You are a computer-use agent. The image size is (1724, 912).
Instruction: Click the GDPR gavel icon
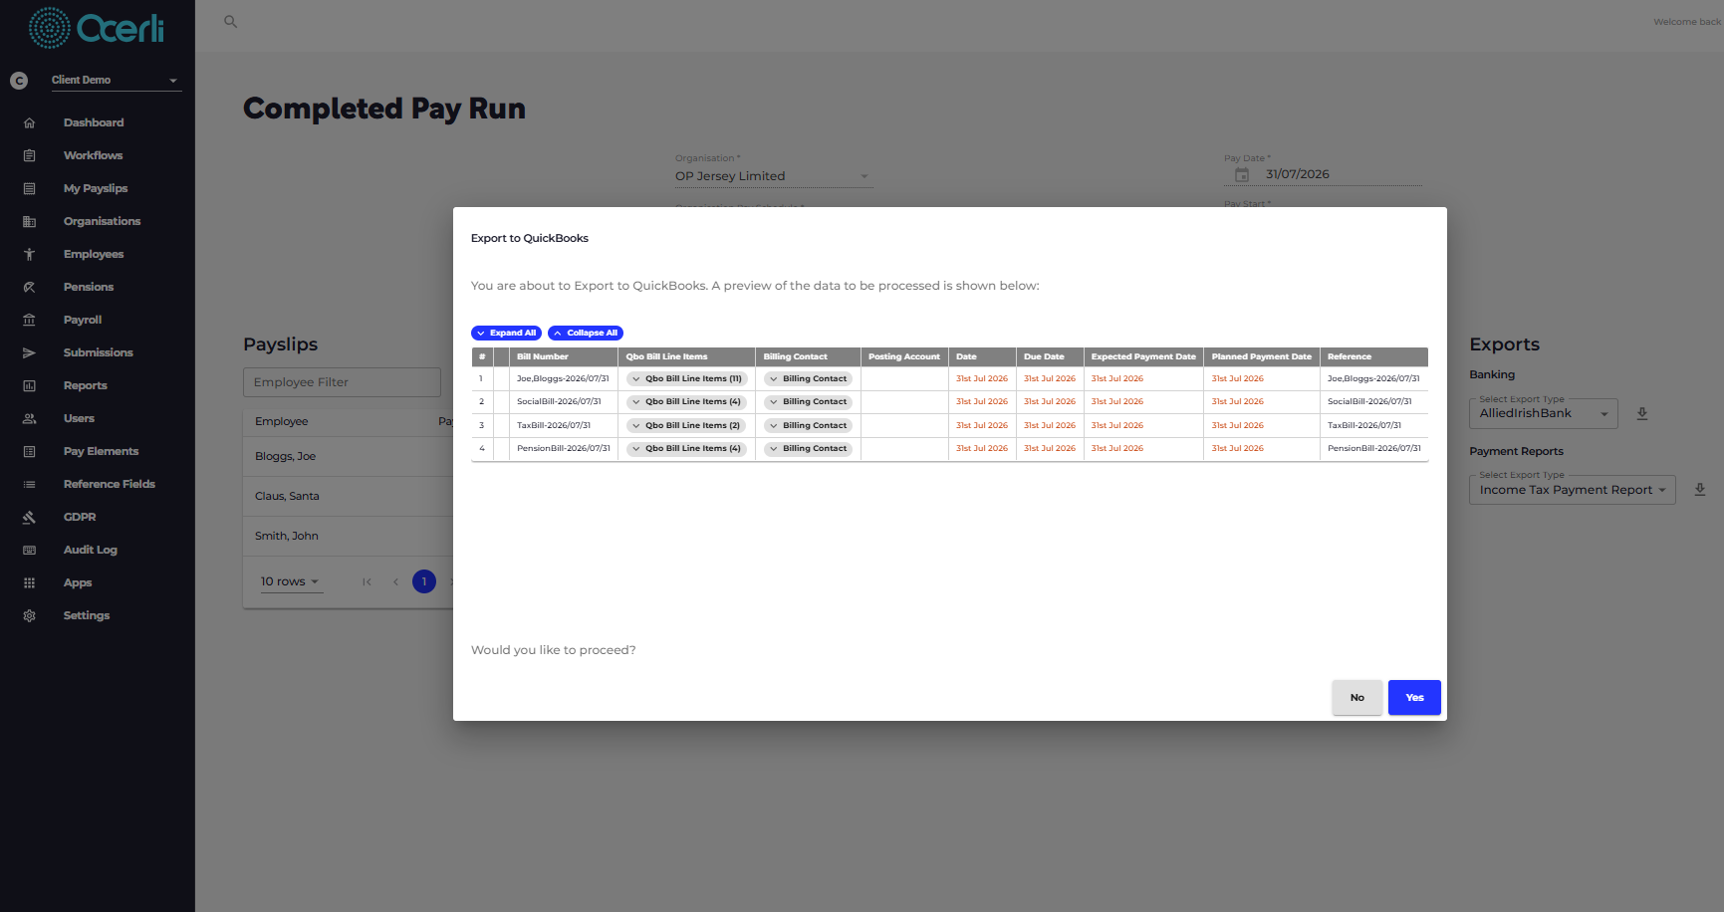pyautogui.click(x=29, y=517)
